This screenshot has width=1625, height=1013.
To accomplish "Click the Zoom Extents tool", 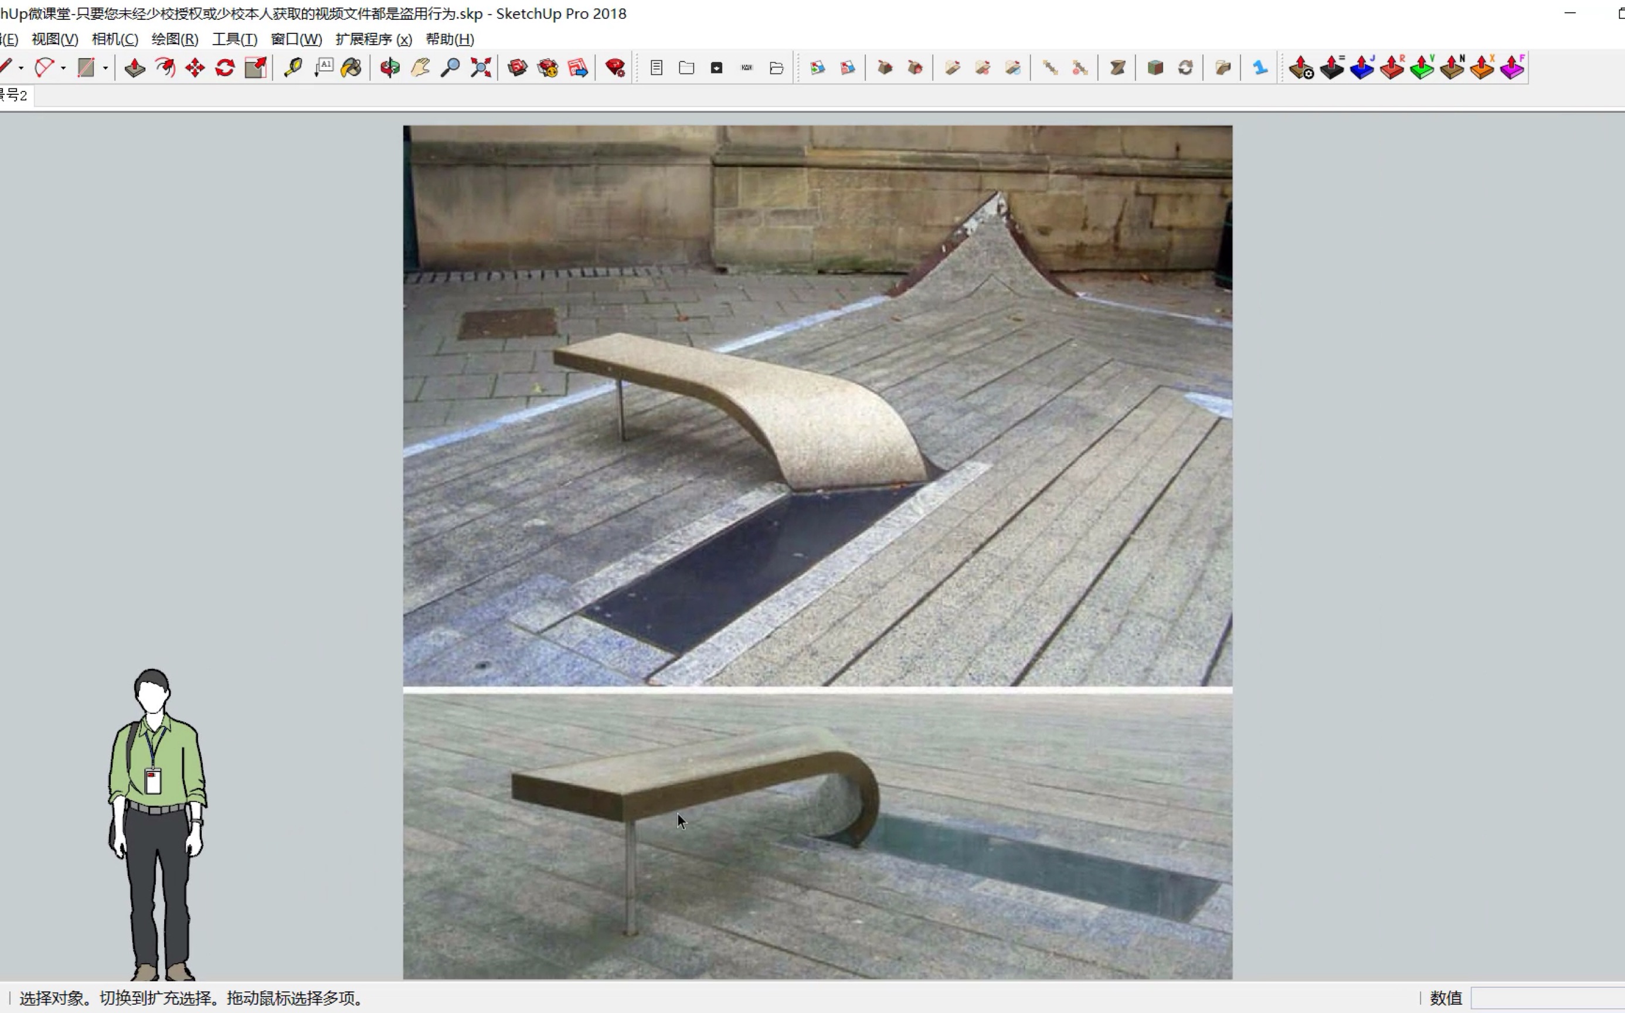I will (x=480, y=67).
